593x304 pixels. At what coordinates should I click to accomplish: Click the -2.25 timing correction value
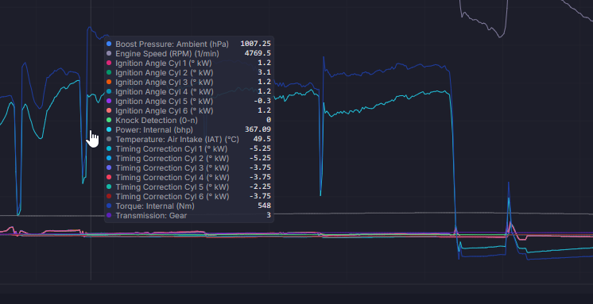tap(260, 187)
